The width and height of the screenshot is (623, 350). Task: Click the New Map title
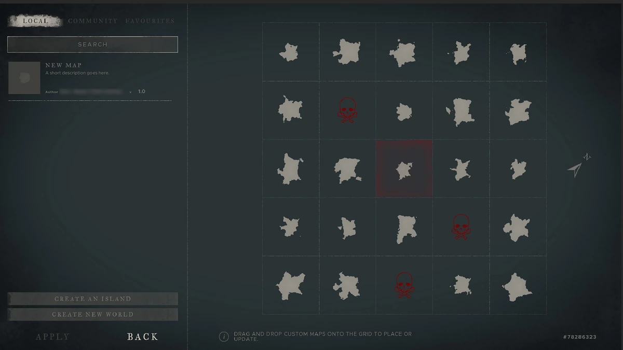pos(63,65)
